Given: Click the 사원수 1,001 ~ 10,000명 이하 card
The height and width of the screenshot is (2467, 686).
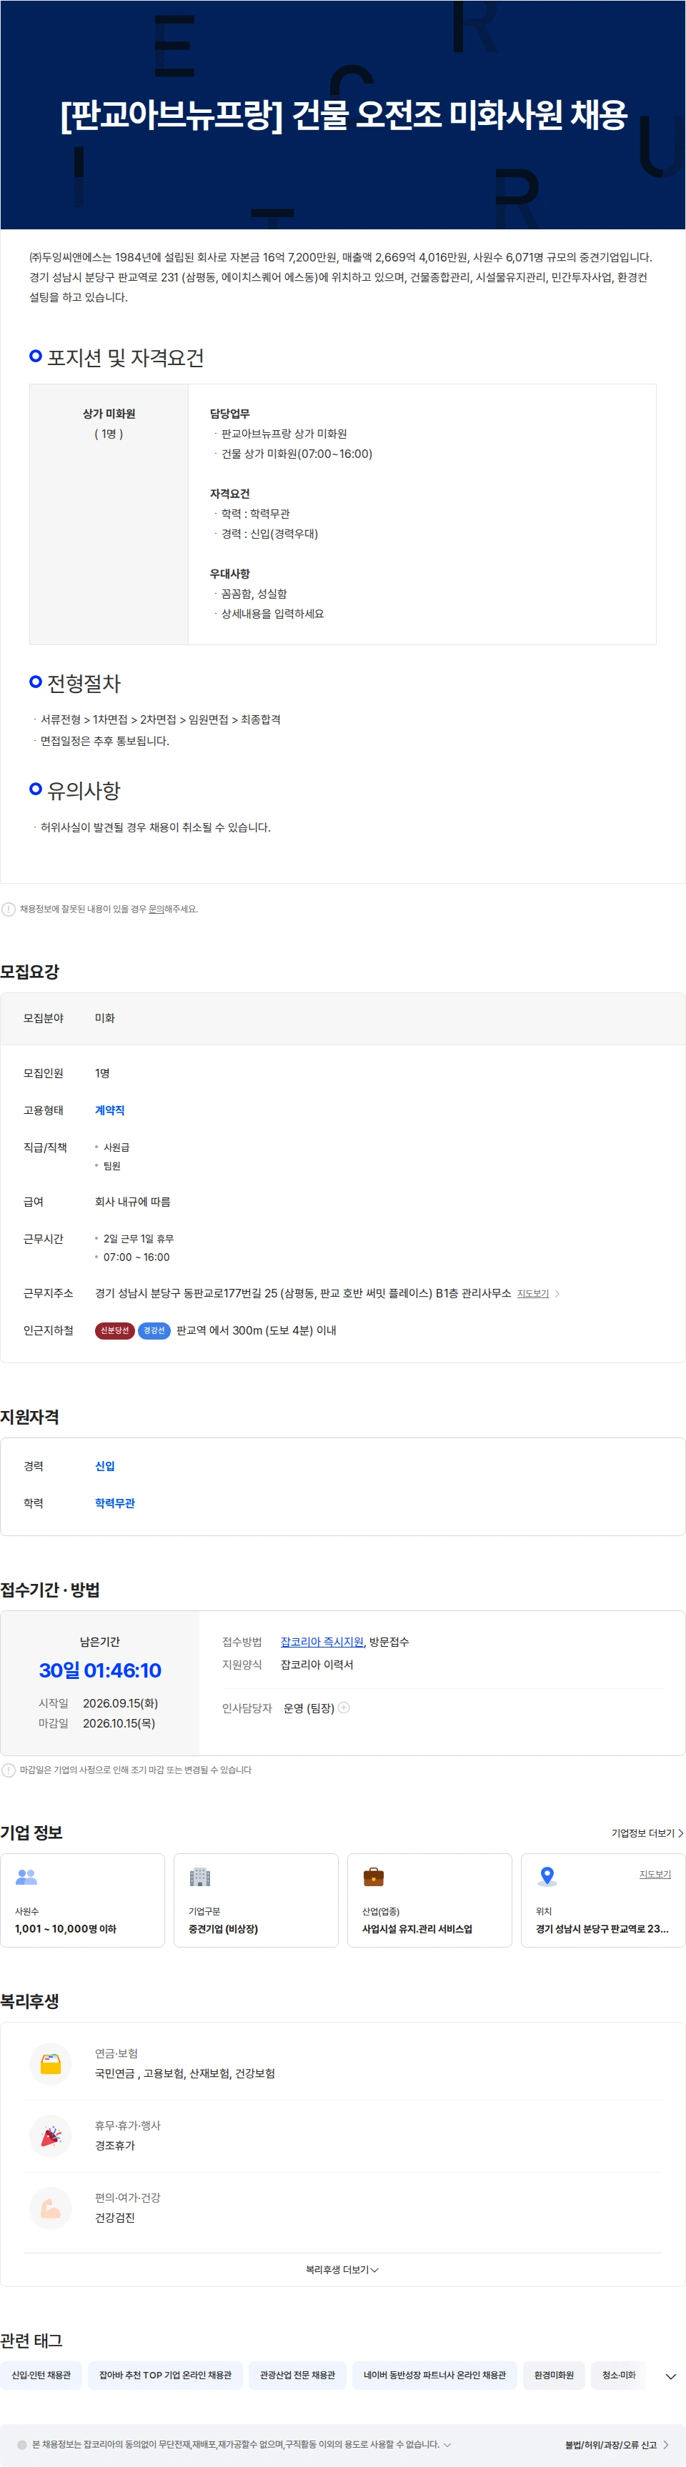Looking at the screenshot, I should coord(82,1900).
